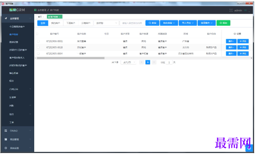Screen dimensions: 258x155
Task: Check the row KF202405-0004 checkbox
Action: point(38,54)
